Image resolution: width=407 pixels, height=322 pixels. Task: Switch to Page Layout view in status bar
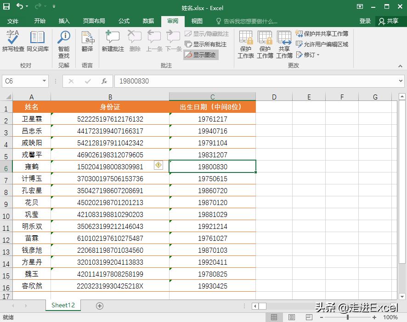[x=291, y=317]
